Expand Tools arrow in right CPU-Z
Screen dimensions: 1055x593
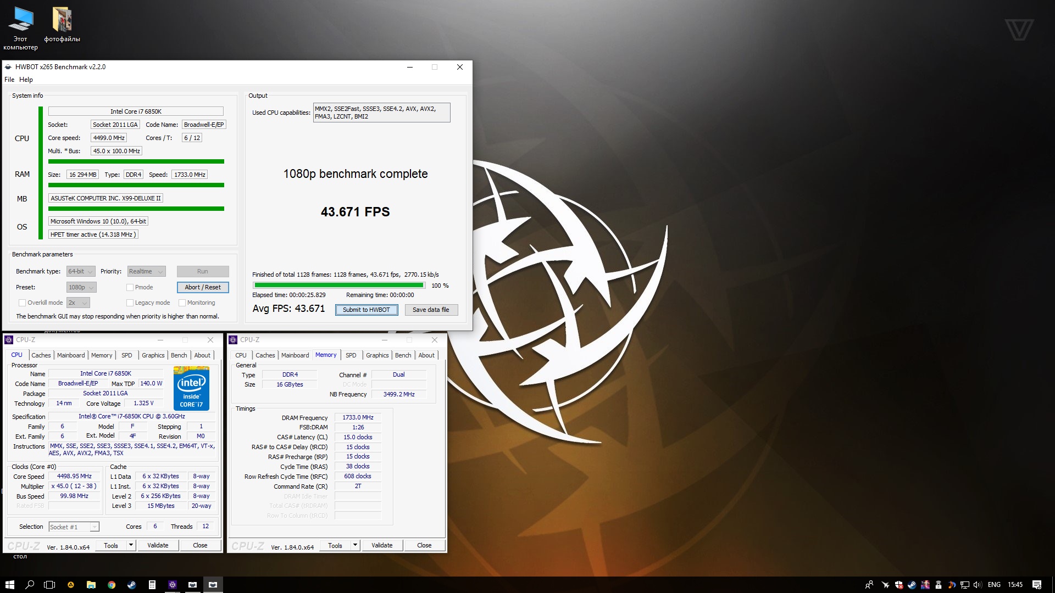[355, 545]
